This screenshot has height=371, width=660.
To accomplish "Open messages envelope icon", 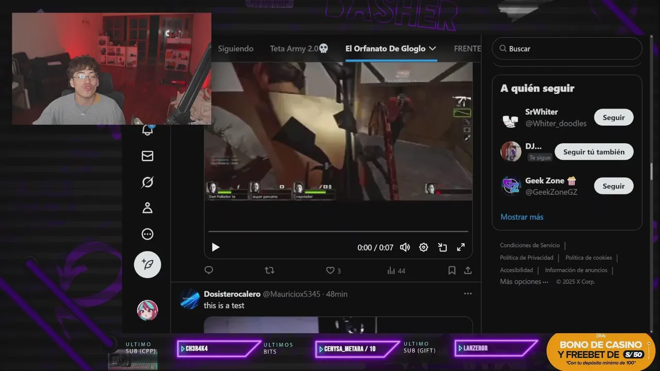I will point(147,156).
